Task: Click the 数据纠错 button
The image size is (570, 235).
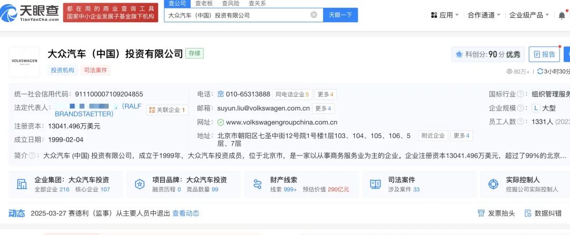Action: 543,213
